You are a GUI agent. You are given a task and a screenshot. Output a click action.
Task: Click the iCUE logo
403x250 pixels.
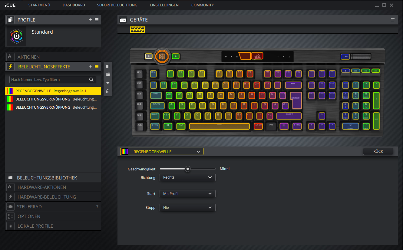point(10,5)
